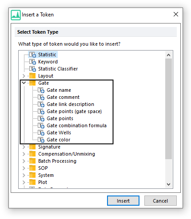Select Gate combination formula token
The image size is (191, 219).
click(76, 125)
